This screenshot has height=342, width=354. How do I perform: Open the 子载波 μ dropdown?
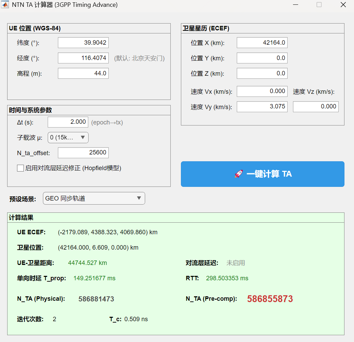(68, 137)
